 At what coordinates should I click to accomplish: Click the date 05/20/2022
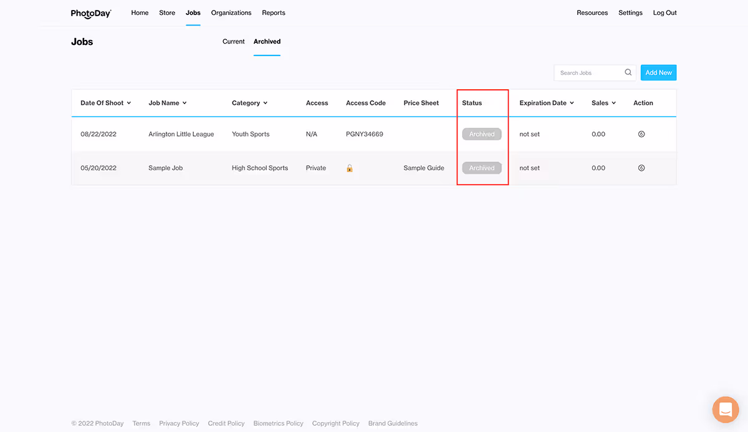tap(98, 168)
